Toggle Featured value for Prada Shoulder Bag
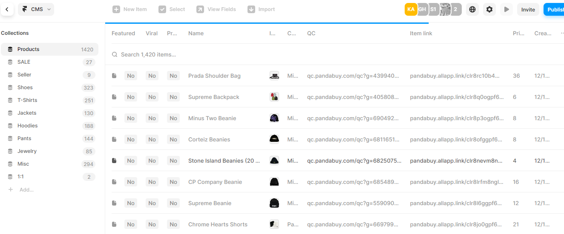Screen dimensions: 564x234 pos(130,76)
